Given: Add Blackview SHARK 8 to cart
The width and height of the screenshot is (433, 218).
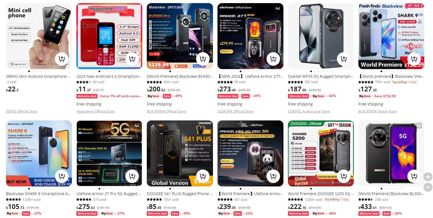Looking at the screenshot, I should [x=62, y=176].
